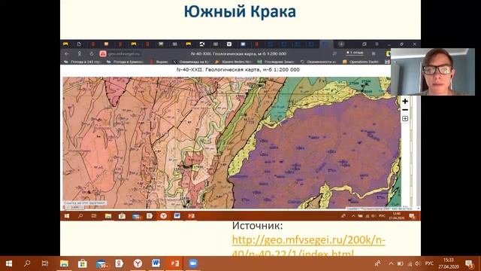
Task: Open 'Погода в 243 стр..' bookmark in embedded browser
Action: point(82,62)
